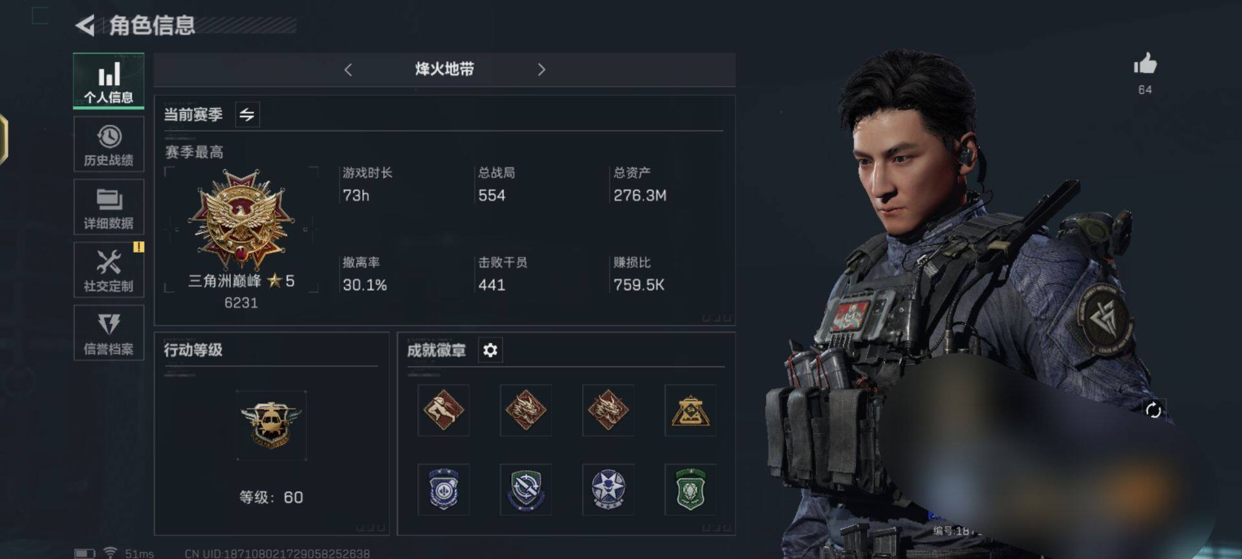The width and height of the screenshot is (1242, 559).
Task: Rotate character model with refresh icon
Action: pos(1153,410)
